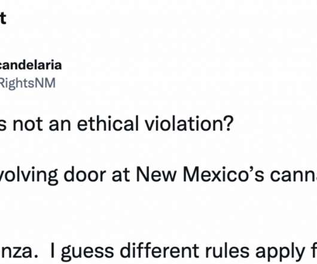This screenshot has height=264, width=317.
Task: Click the word 'violation?' in the tweet
Action: [x=189, y=123]
